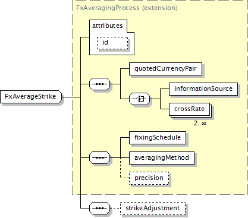Select the FxAverageStrike root node
The width and height of the screenshot is (248, 218).
[31, 97]
